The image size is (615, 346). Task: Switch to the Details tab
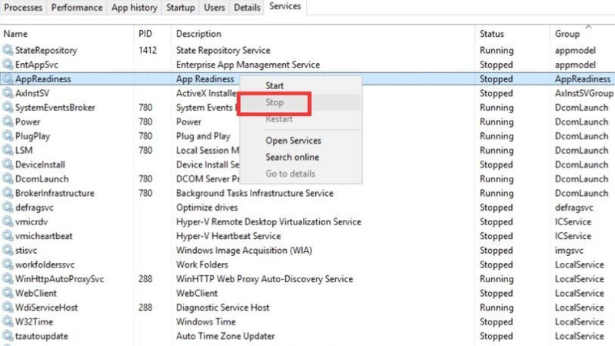pyautogui.click(x=247, y=8)
